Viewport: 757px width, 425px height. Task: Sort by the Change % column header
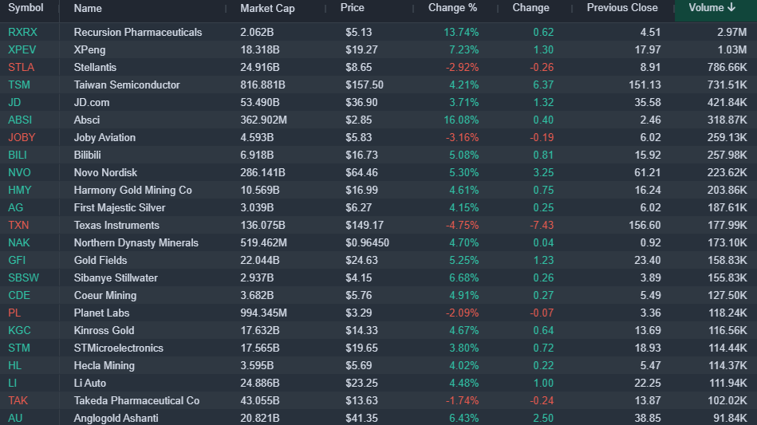(452, 8)
